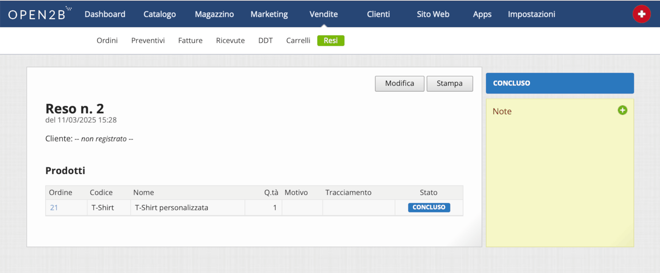Switch to the Ordini tab
The height and width of the screenshot is (273, 660).
coord(107,40)
